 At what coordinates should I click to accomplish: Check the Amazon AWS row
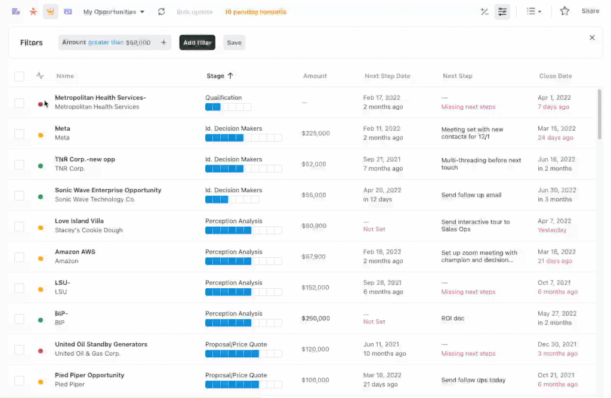pos(19,257)
